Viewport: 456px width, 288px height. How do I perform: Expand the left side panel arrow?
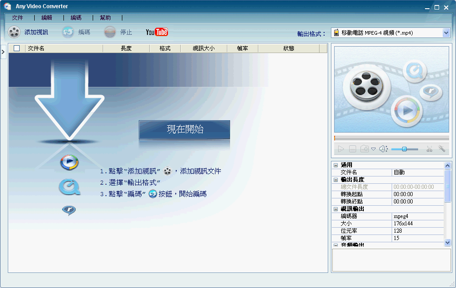coord(3,52)
